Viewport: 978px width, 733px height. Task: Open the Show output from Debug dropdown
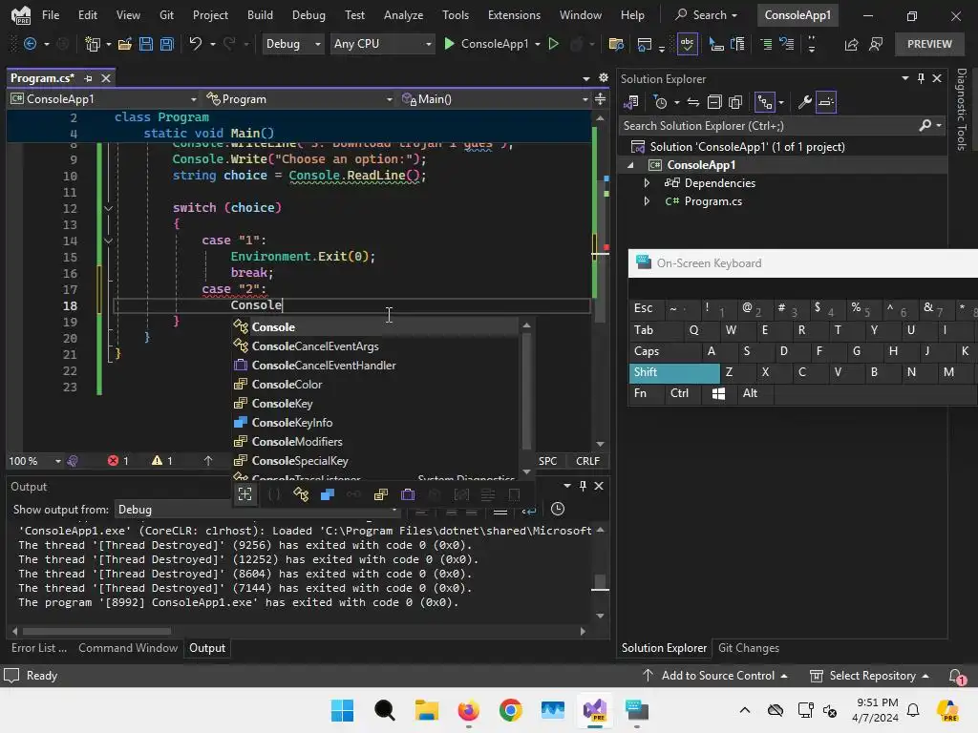256,510
